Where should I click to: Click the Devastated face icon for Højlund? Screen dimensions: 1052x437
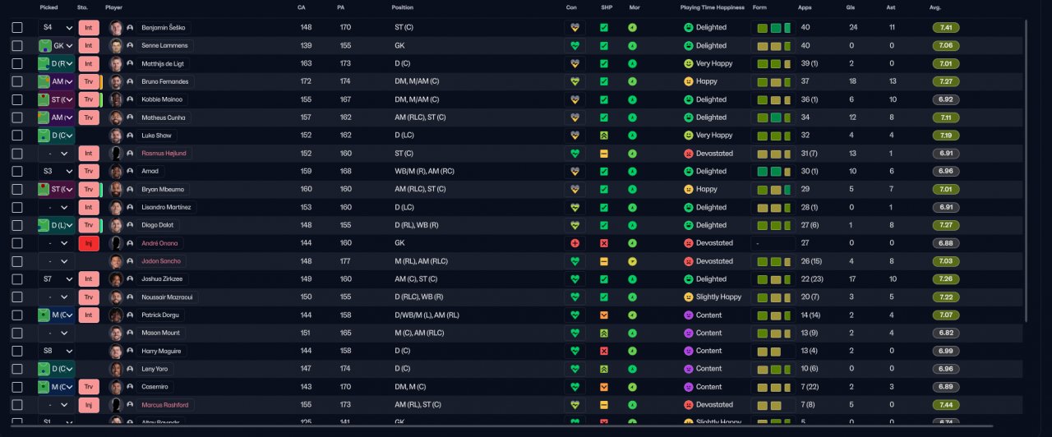(689, 154)
